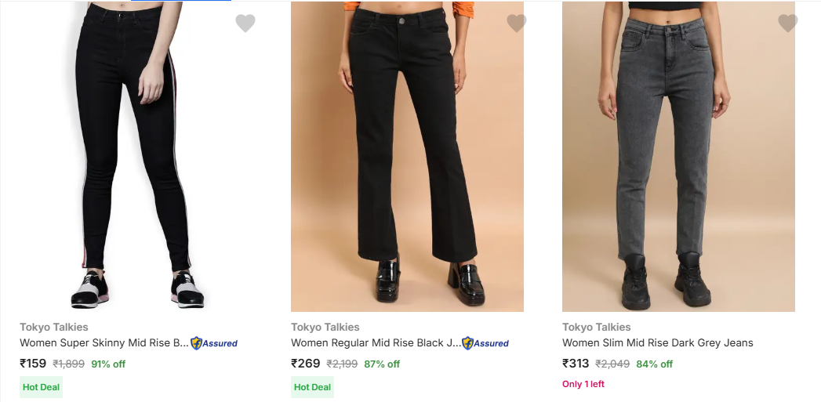Open Women Regular Mid Rise Black title link
Screen dimensions: 821x402
click(x=376, y=343)
